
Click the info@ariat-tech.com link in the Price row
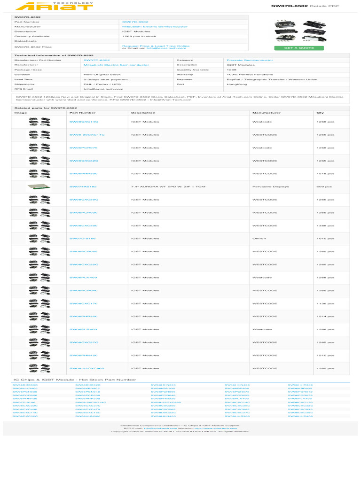(x=166, y=48)
